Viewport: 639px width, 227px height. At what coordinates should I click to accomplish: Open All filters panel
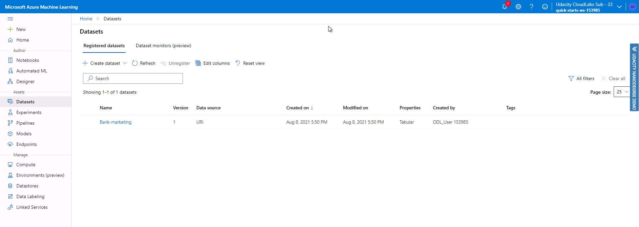pyautogui.click(x=581, y=78)
